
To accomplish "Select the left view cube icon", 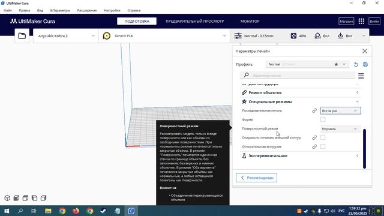I will pyautogui.click(x=35, y=198).
